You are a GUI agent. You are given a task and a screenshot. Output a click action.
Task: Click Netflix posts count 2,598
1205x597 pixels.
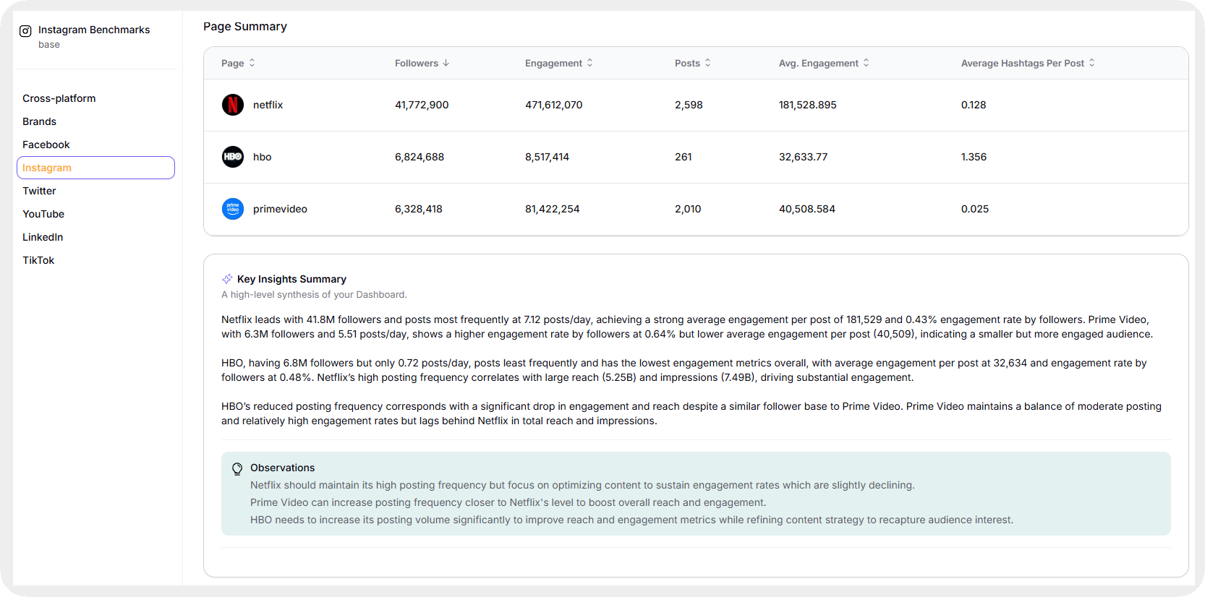(x=689, y=105)
